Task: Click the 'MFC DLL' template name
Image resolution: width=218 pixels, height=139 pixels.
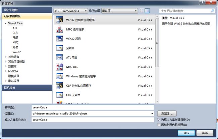Action: pyautogui.click(x=72, y=67)
